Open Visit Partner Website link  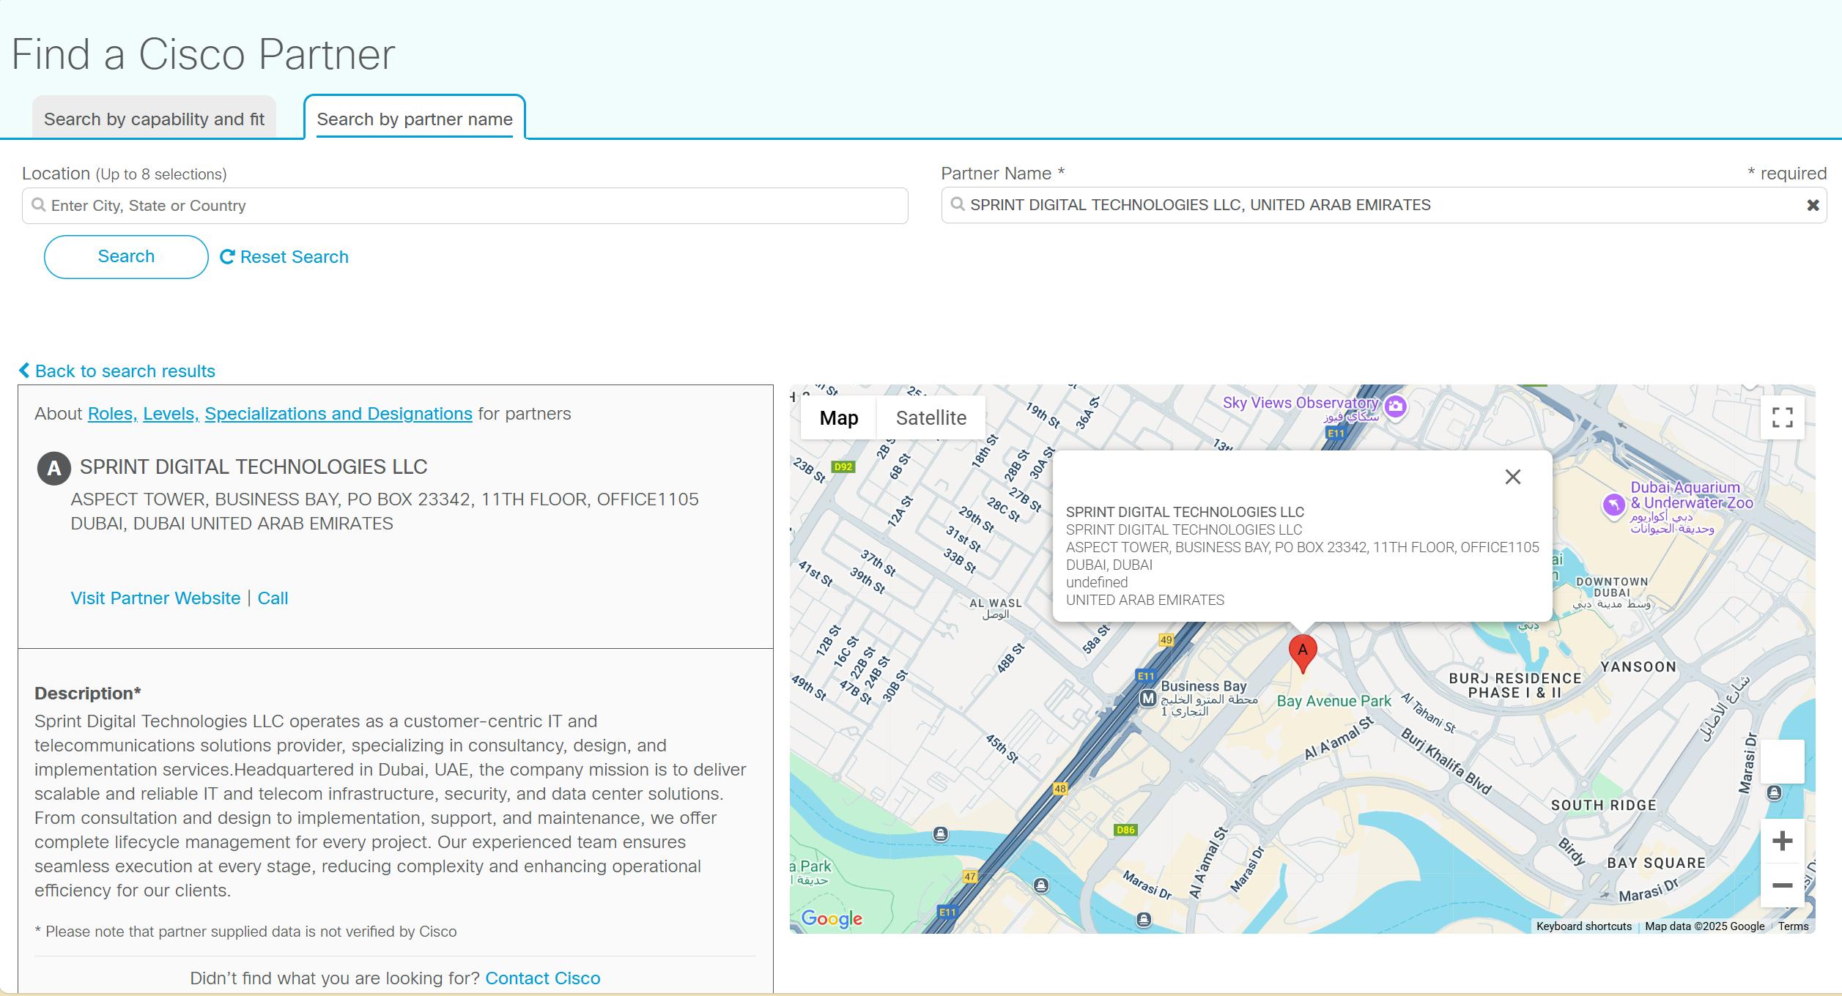pos(155,598)
